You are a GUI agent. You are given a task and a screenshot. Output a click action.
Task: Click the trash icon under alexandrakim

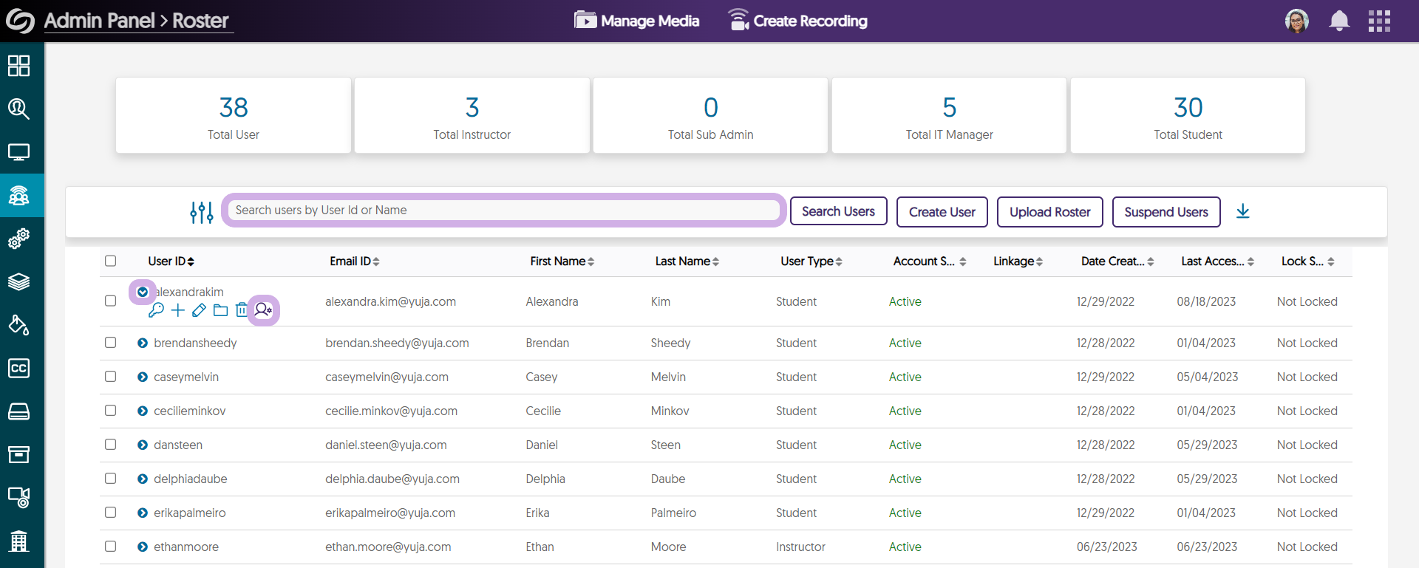click(x=241, y=310)
